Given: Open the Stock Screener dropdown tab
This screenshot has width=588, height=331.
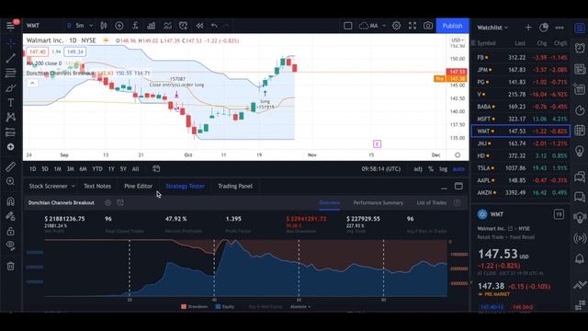Looking at the screenshot, I should click(x=51, y=186).
